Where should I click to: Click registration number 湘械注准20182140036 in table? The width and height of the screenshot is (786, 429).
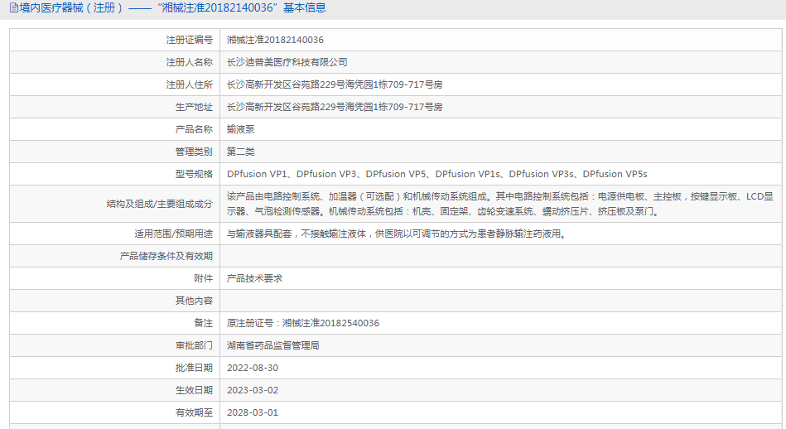[275, 40]
